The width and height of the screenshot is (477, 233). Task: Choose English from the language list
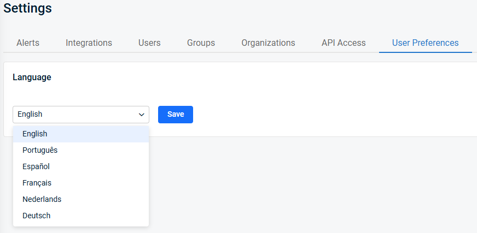pyautogui.click(x=81, y=134)
